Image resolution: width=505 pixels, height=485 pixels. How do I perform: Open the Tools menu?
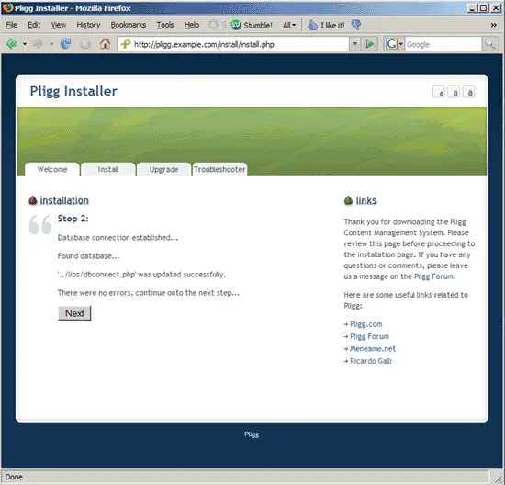tap(165, 25)
